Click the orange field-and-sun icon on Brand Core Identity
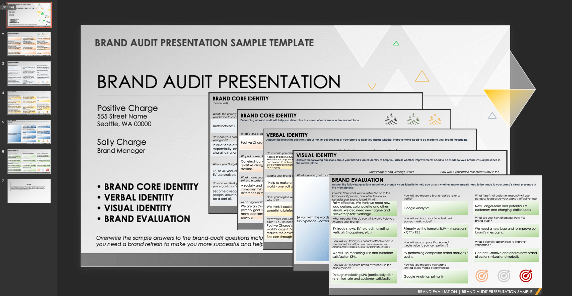 click(x=435, y=119)
